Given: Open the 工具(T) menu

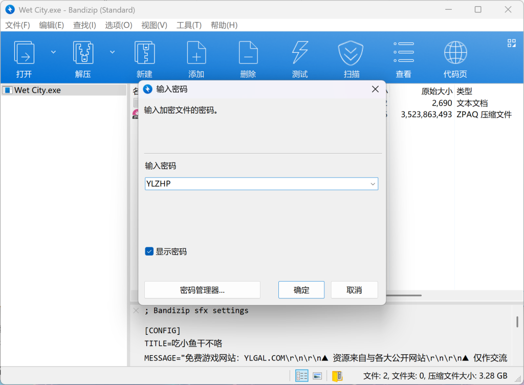Looking at the screenshot, I should [x=189, y=25].
